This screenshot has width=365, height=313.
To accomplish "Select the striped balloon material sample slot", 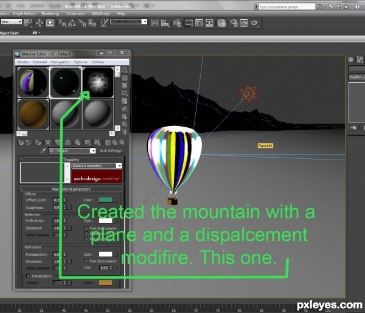I will 33,82.
